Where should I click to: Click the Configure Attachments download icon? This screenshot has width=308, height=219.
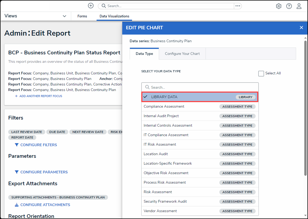pyautogui.click(x=17, y=205)
